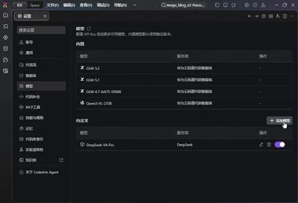Screen dimensions: 298x203
Task: Click the smiley feedback icon in title bar
Action: pyautogui.click(x=255, y=5)
